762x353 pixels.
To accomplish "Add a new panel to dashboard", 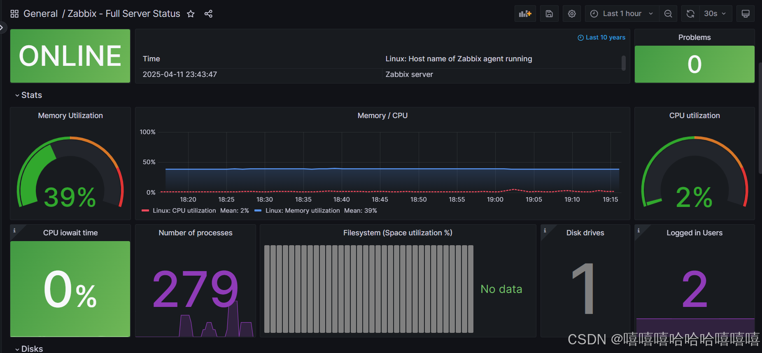I will (525, 14).
